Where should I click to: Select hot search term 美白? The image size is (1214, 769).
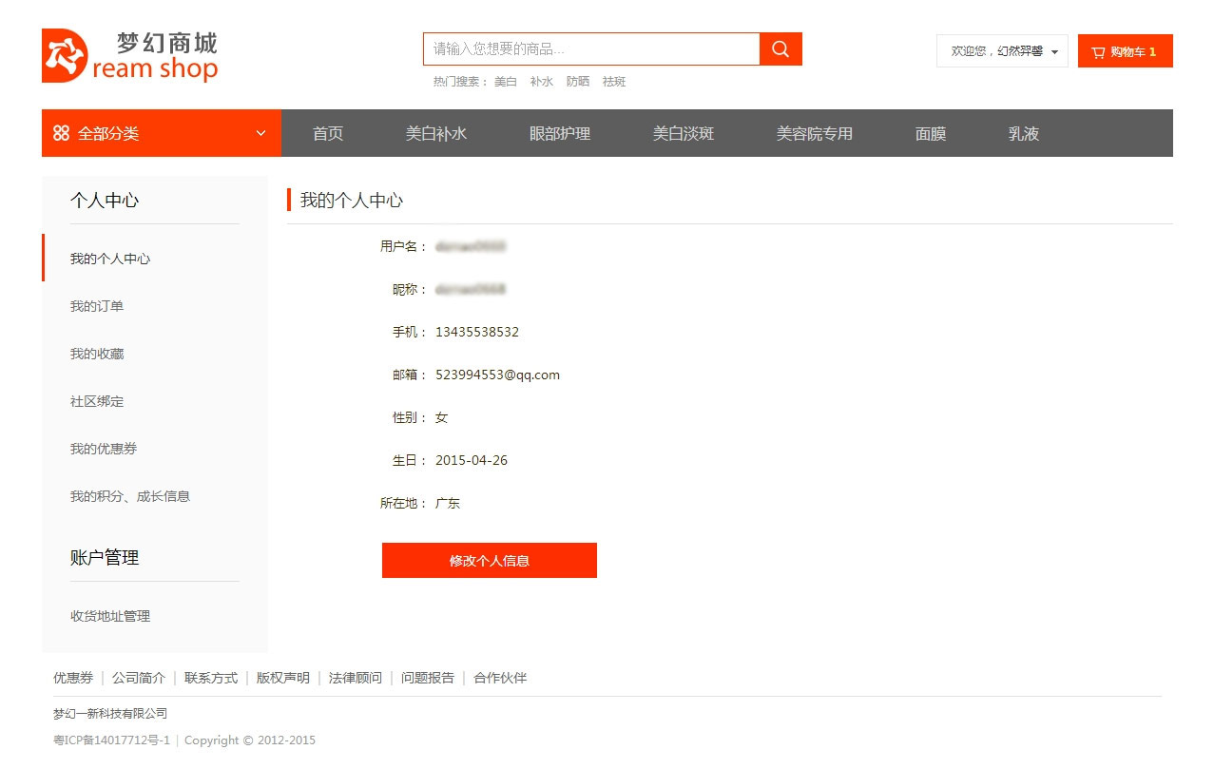point(506,82)
